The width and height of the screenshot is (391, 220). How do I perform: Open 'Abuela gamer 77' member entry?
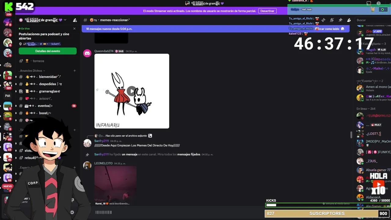[373, 170]
